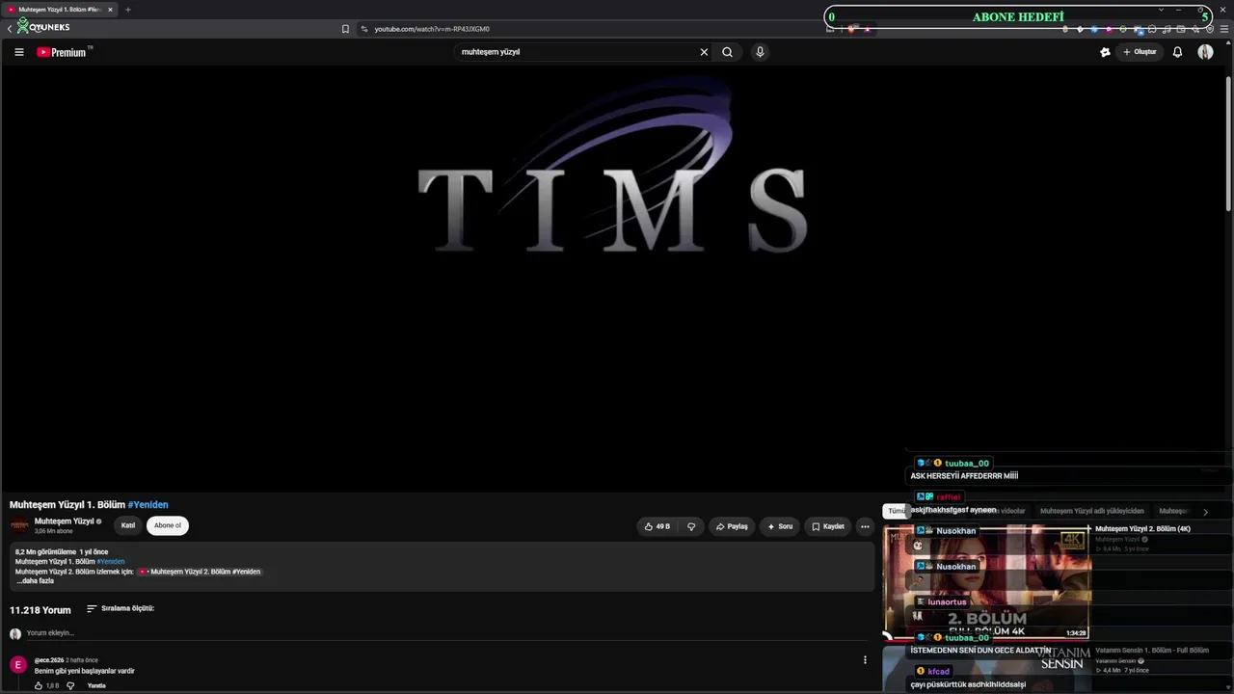Screen dimensions: 1234x694
Task: Like the @ece.2626 comment
Action: click(x=39, y=686)
